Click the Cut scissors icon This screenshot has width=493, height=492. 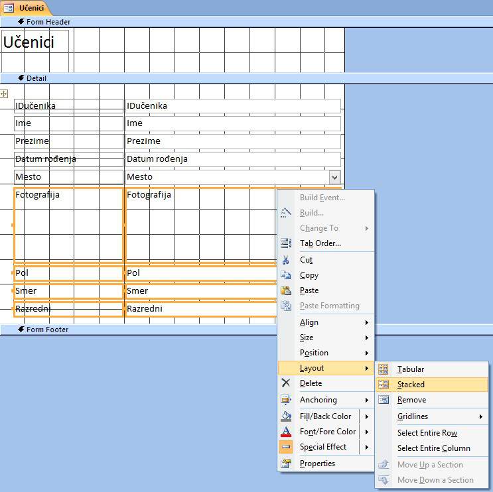(x=285, y=260)
